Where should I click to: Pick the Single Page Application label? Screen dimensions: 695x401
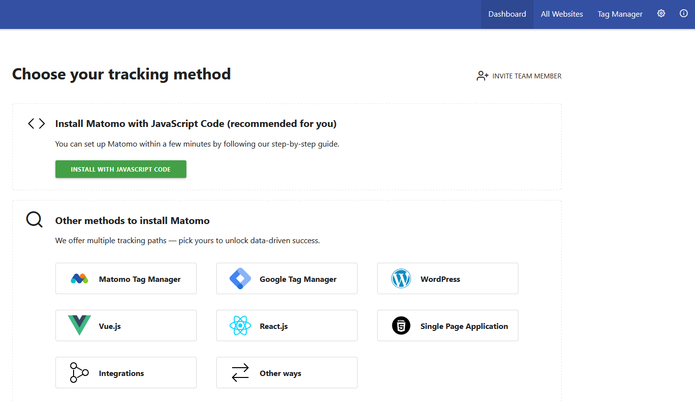coord(464,326)
